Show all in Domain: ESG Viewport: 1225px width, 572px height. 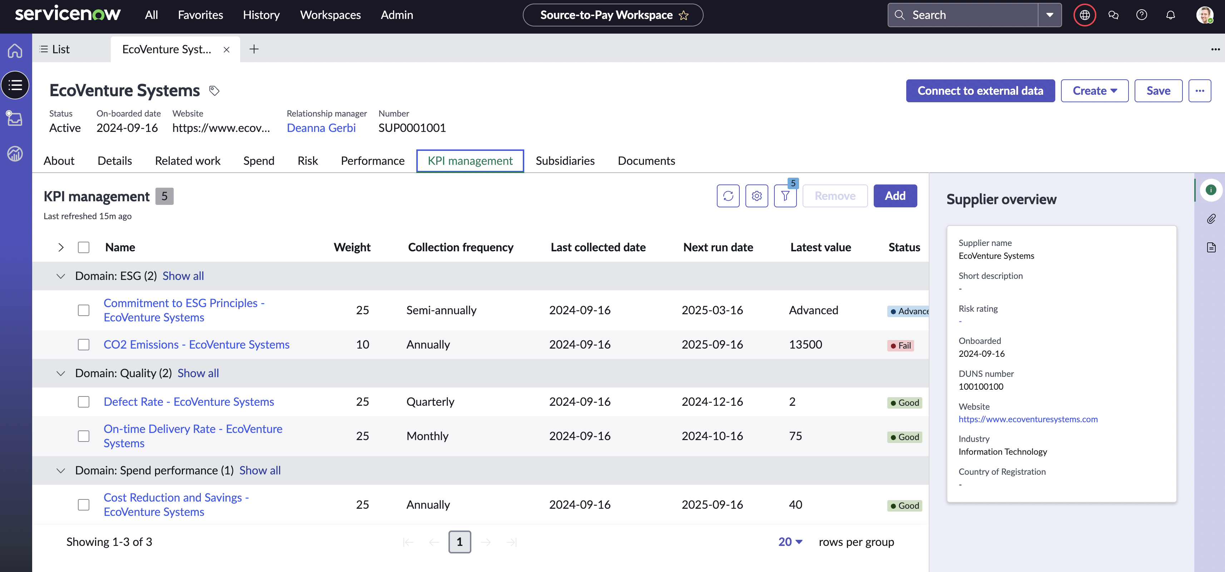tap(183, 276)
